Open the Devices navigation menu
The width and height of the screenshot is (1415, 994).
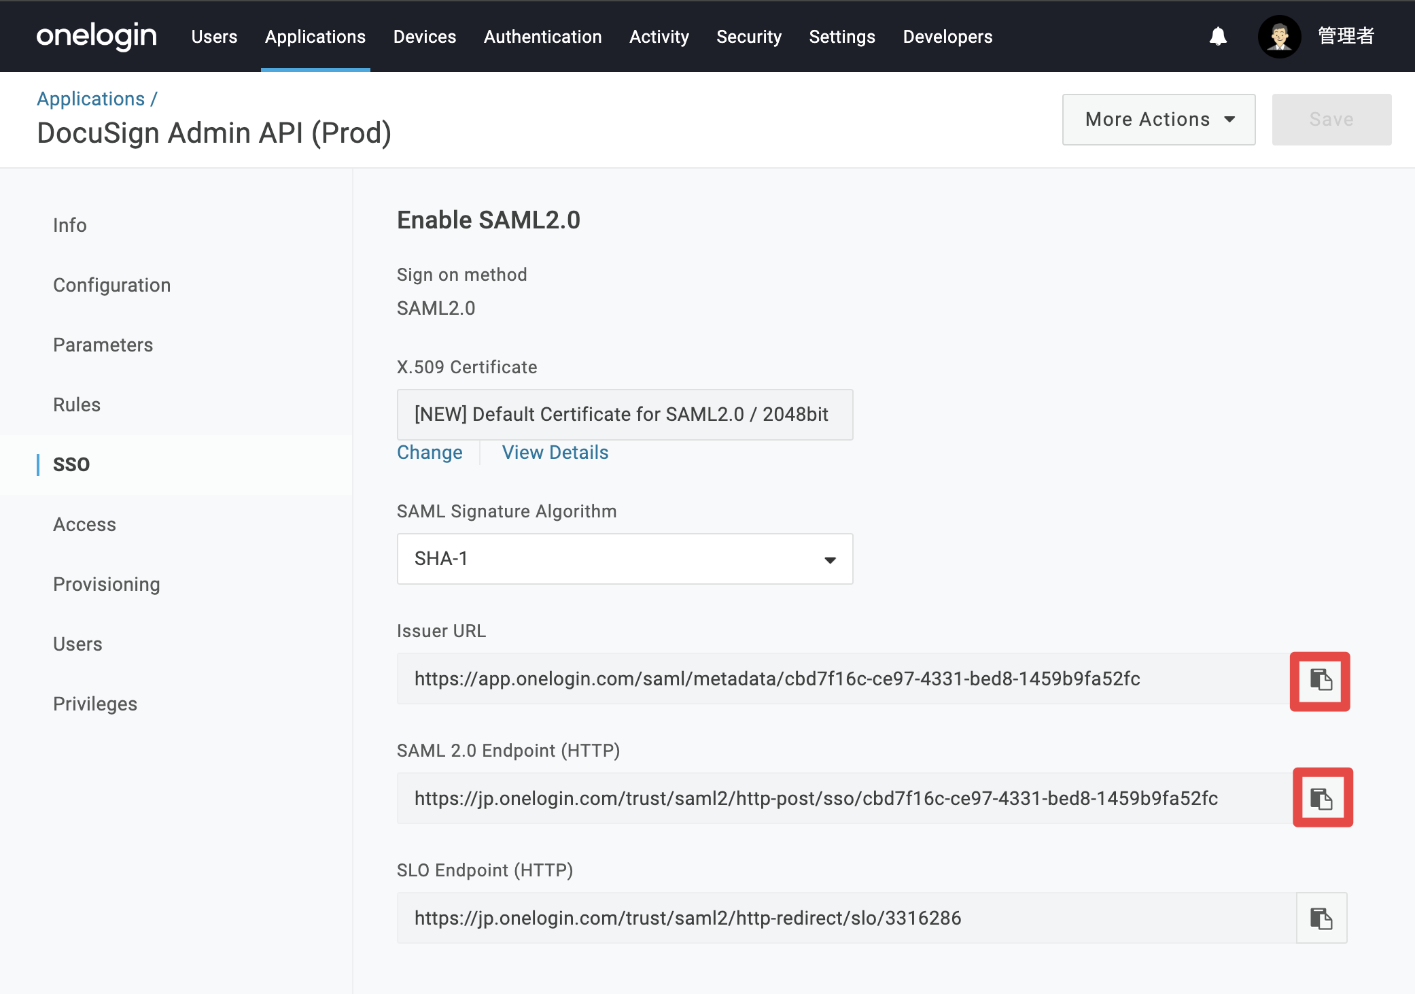(425, 37)
